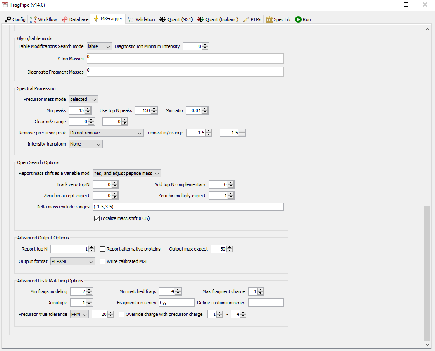Viewport: 435px width, 351px height.
Task: Enable Report alternative proteins
Action: tap(102, 248)
